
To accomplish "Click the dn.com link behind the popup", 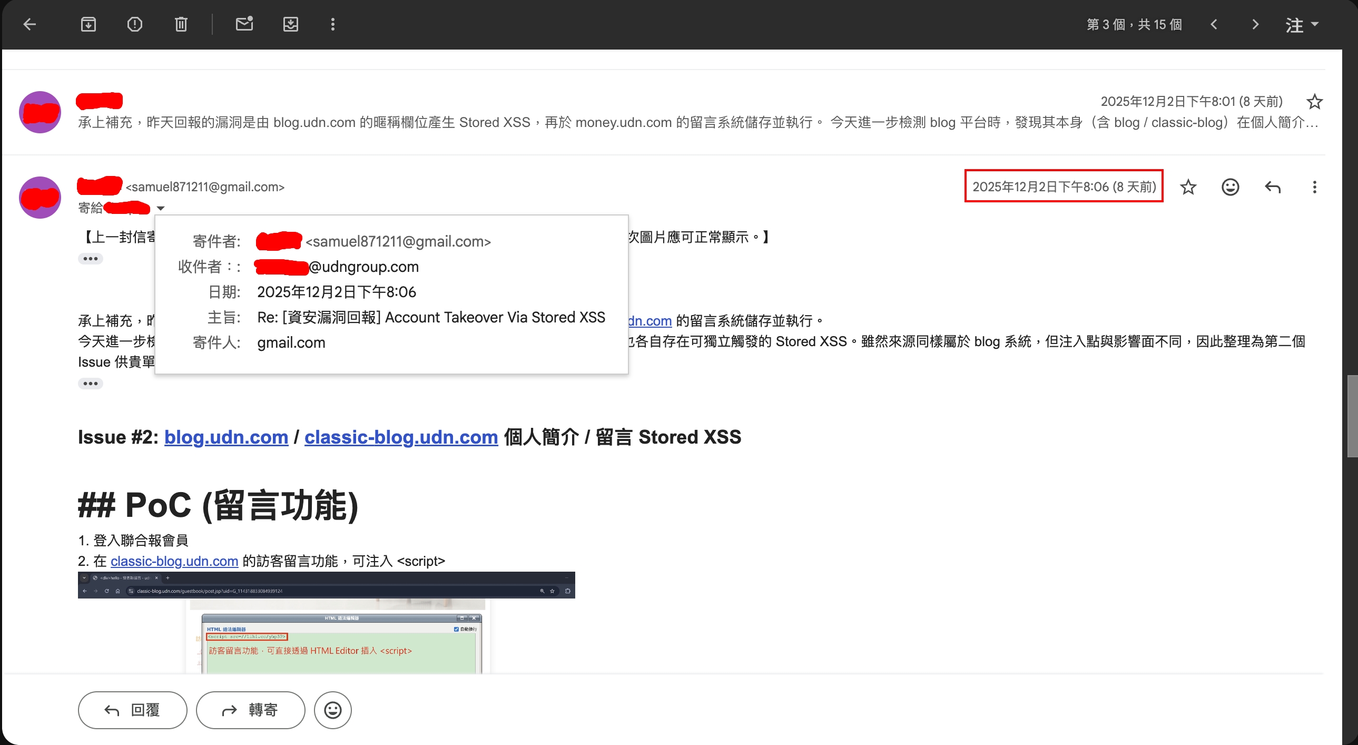I will pyautogui.click(x=650, y=320).
